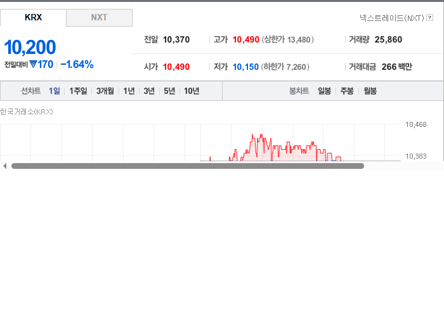Click the 한국거래소(KRX) chart label
This screenshot has width=444, height=311.
pyautogui.click(x=27, y=112)
